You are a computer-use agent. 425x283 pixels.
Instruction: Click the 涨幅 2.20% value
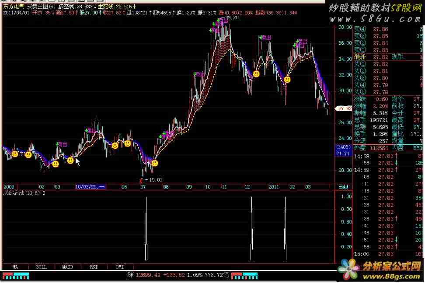tap(381, 106)
